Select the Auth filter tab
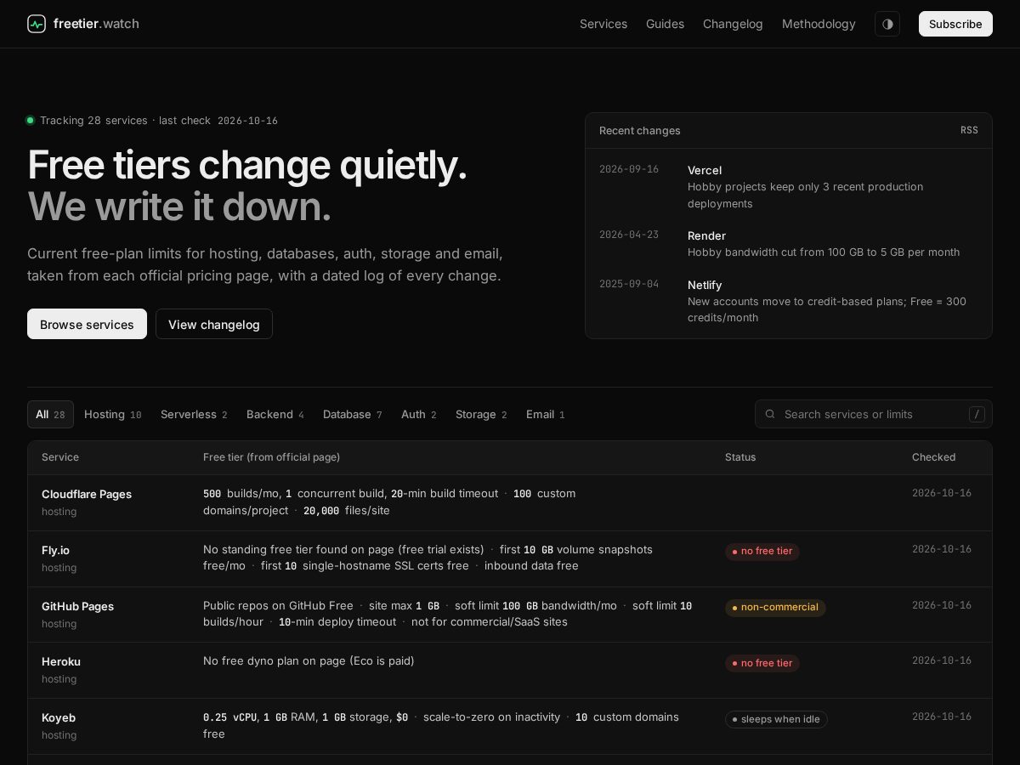This screenshot has height=765, width=1020. [x=419, y=414]
